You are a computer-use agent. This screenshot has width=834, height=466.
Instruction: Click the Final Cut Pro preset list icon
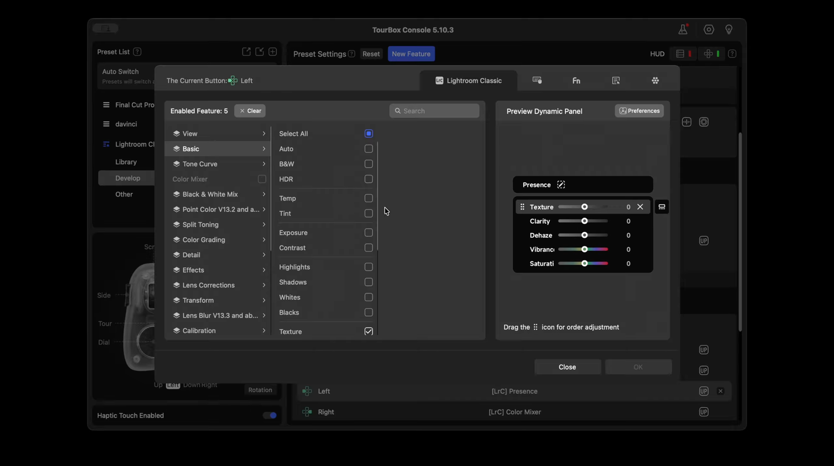click(x=106, y=104)
